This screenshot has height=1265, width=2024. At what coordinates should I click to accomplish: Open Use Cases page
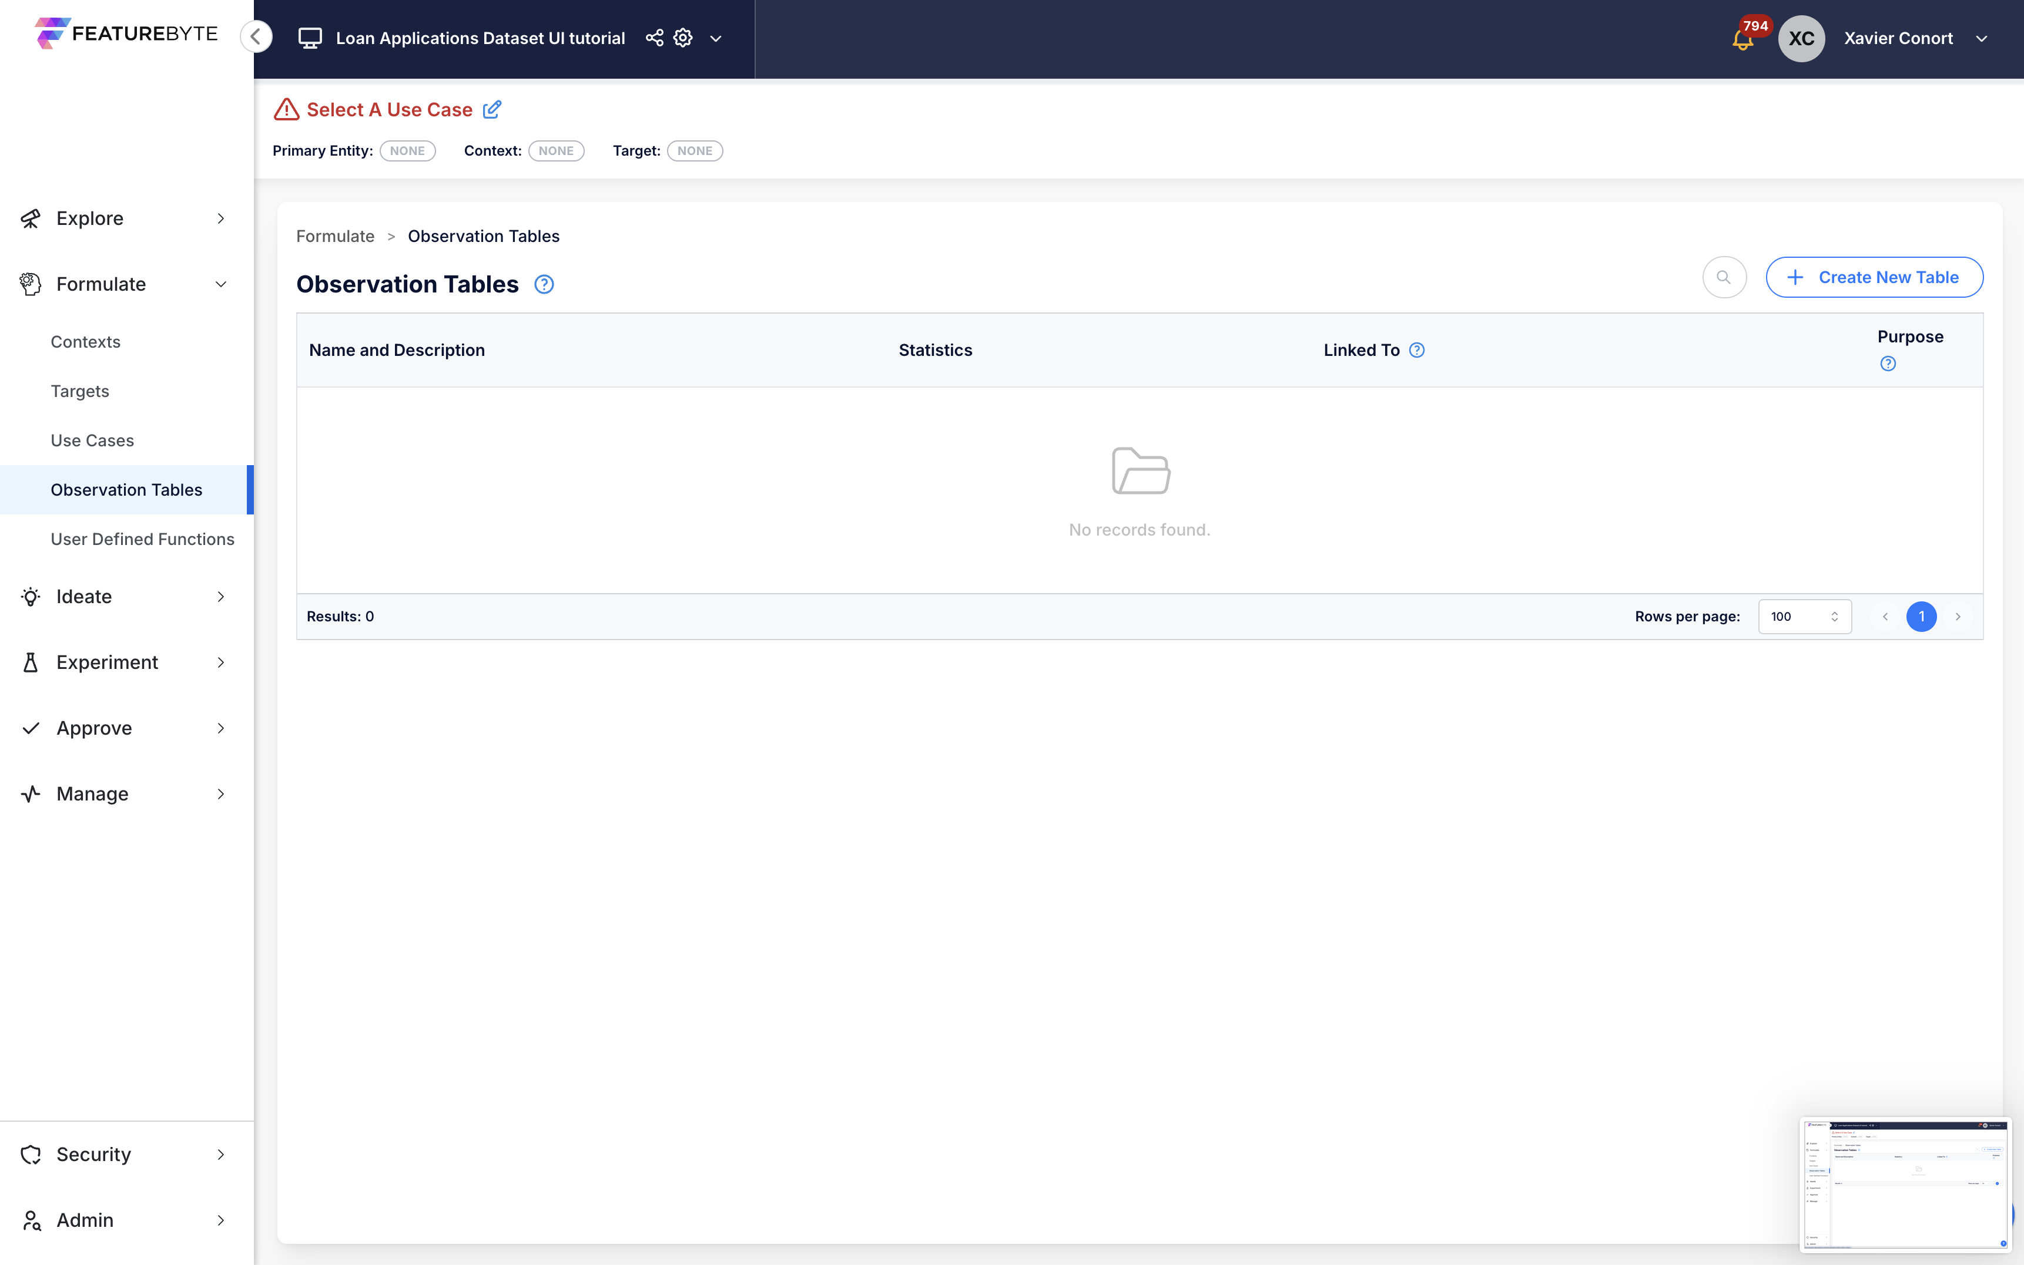point(92,440)
